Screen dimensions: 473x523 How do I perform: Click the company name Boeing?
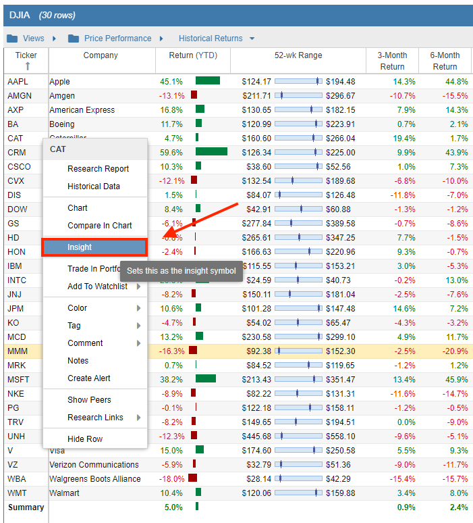point(62,124)
